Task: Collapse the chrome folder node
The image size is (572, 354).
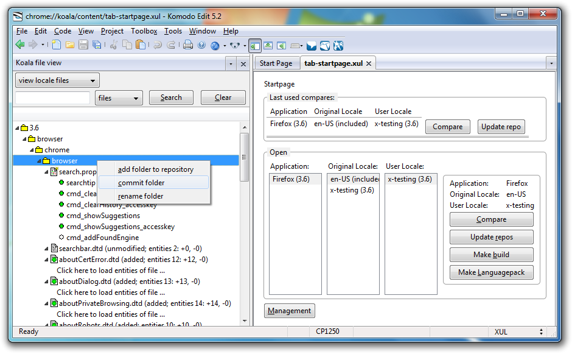Action: tap(32, 150)
